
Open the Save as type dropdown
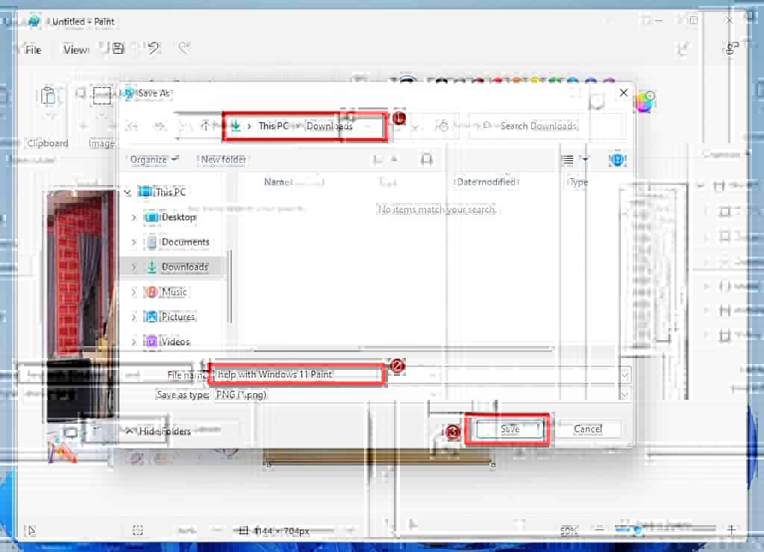click(624, 395)
